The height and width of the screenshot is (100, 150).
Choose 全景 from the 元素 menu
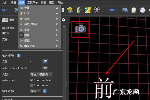point(40,8)
